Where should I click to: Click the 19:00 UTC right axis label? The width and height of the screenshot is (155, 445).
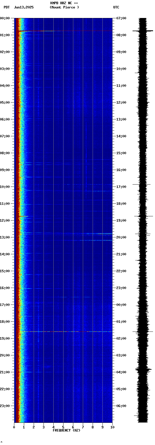tap(121, 221)
